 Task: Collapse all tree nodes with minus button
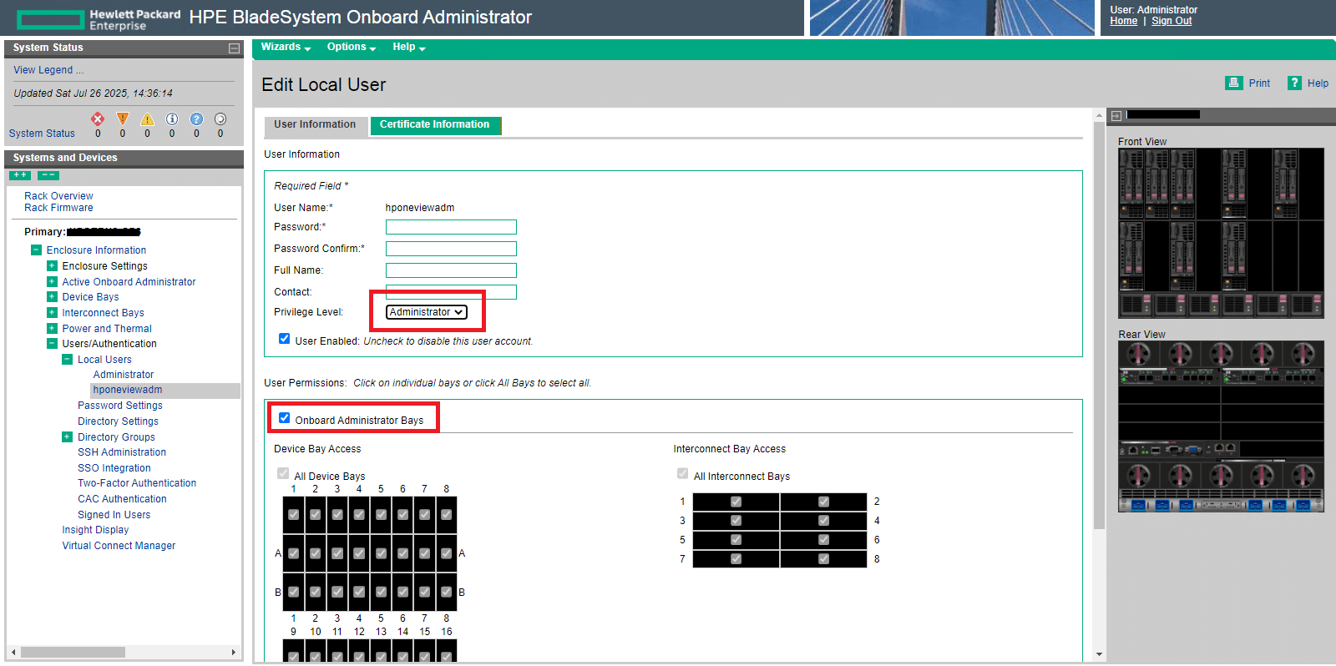click(x=48, y=175)
